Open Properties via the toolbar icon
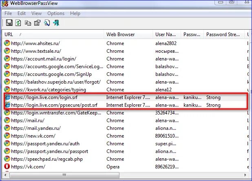The height and width of the screenshot is (181, 252). pyautogui.click(x=37, y=23)
